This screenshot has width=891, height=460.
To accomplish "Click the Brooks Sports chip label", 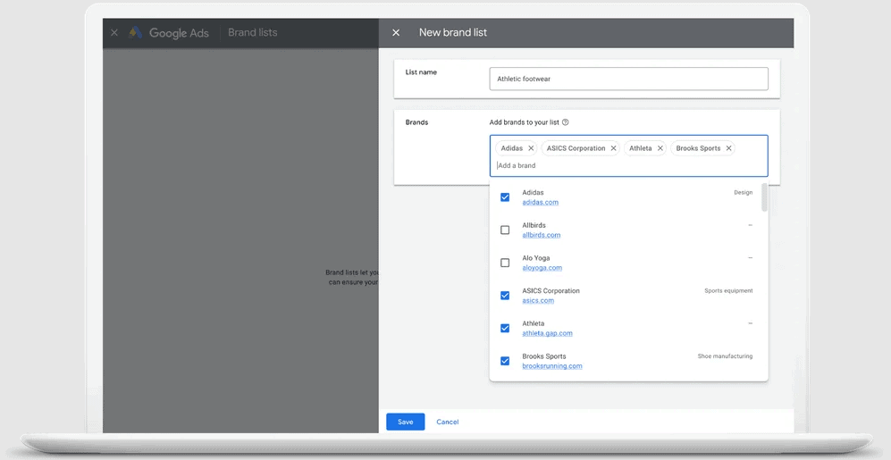I will click(x=698, y=148).
